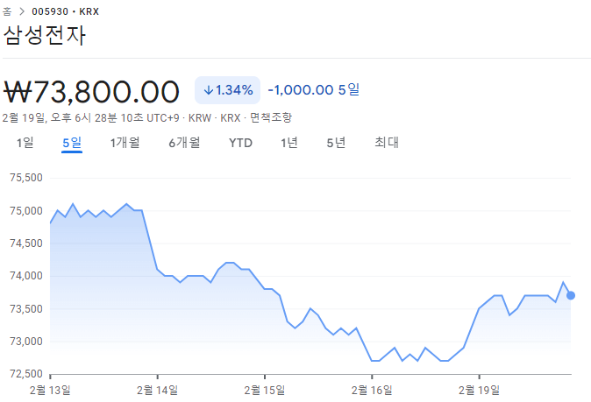Click the 75,000 y-axis label
This screenshot has width=591, height=402.
click(x=26, y=211)
